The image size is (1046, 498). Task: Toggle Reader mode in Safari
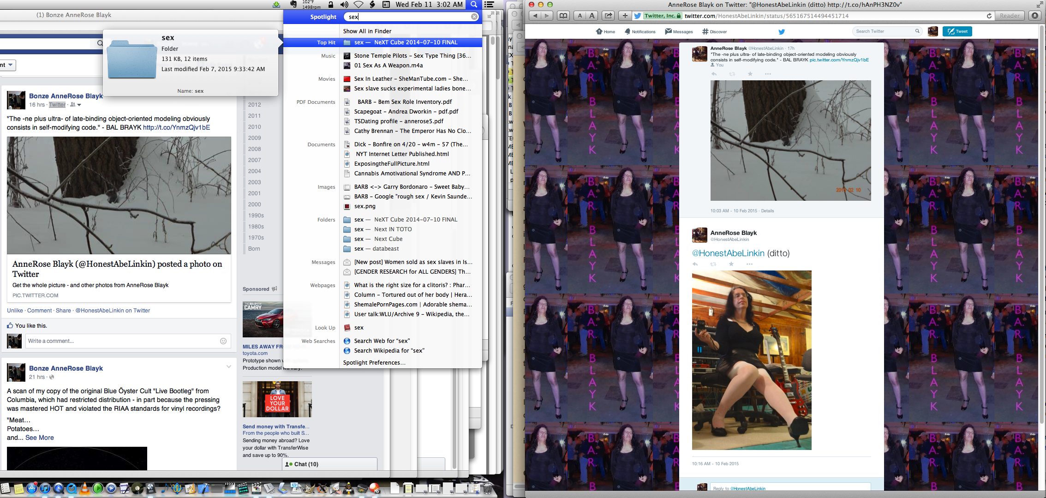click(1010, 15)
